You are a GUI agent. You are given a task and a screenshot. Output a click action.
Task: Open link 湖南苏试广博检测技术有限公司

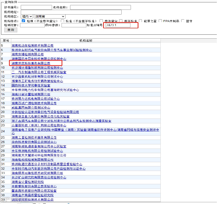tap(34, 103)
